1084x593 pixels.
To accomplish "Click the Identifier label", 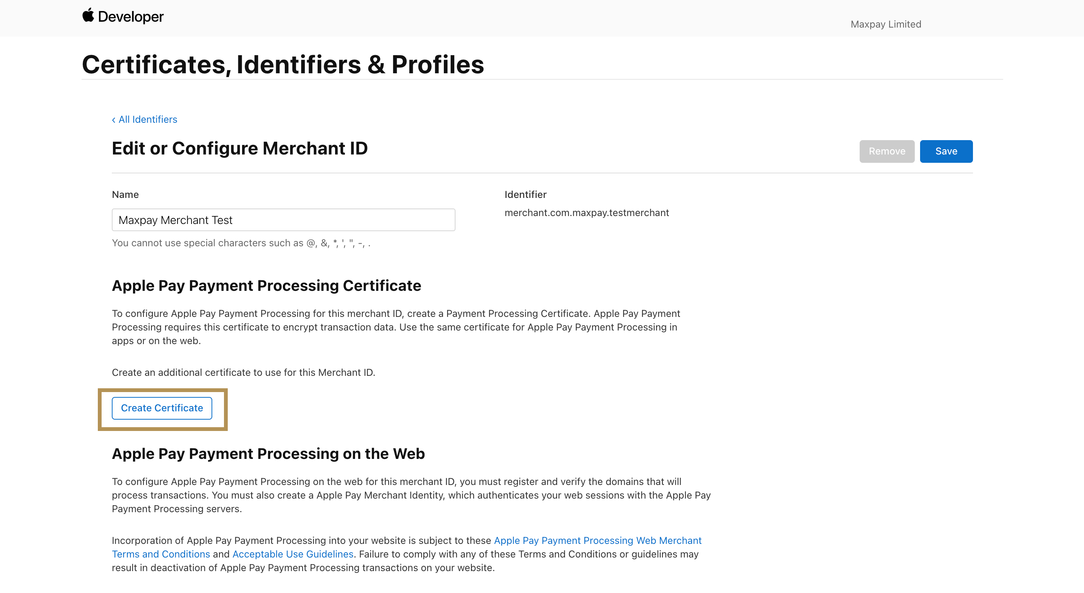I will [x=525, y=195].
